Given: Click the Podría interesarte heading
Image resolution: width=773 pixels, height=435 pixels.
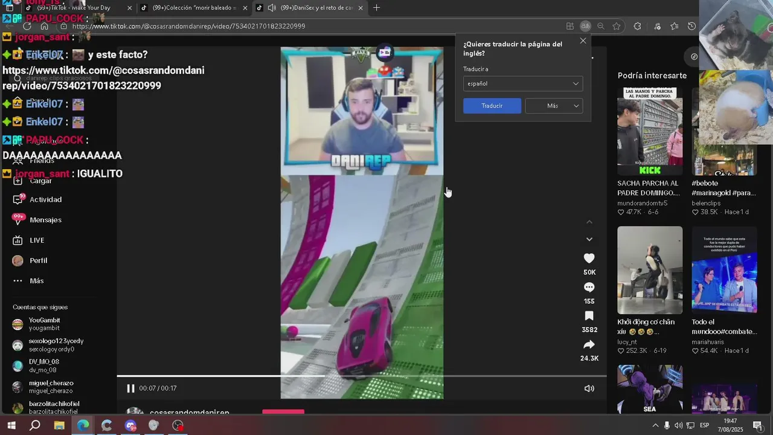Looking at the screenshot, I should coord(652,76).
